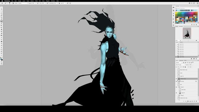199x112 pixels.
Task: Click the Navigator preview thumbnail
Action: tap(187, 33)
